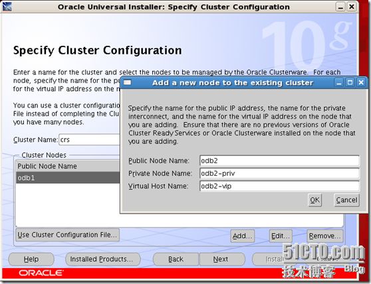This screenshot has height=284, width=371.
Task: Minimize the Oracle Universal Installer window
Action: (340, 7)
